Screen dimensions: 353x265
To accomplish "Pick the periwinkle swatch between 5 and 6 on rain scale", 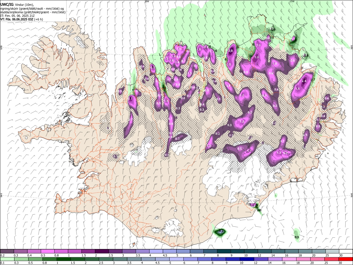I will [x=176, y=259].
